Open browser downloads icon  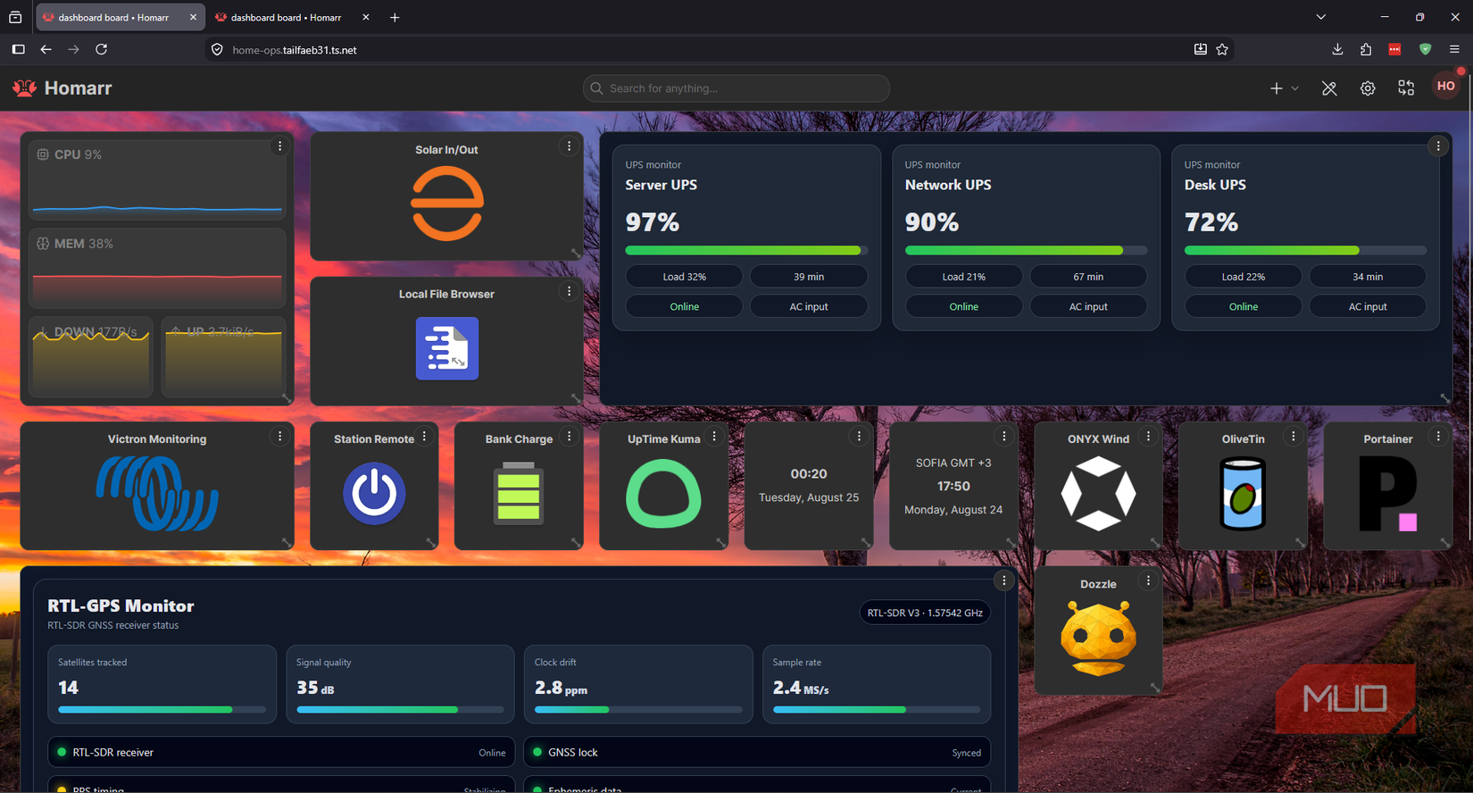pos(1337,50)
